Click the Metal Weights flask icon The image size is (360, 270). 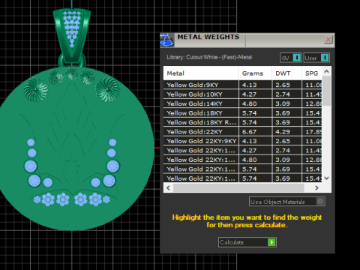point(166,40)
